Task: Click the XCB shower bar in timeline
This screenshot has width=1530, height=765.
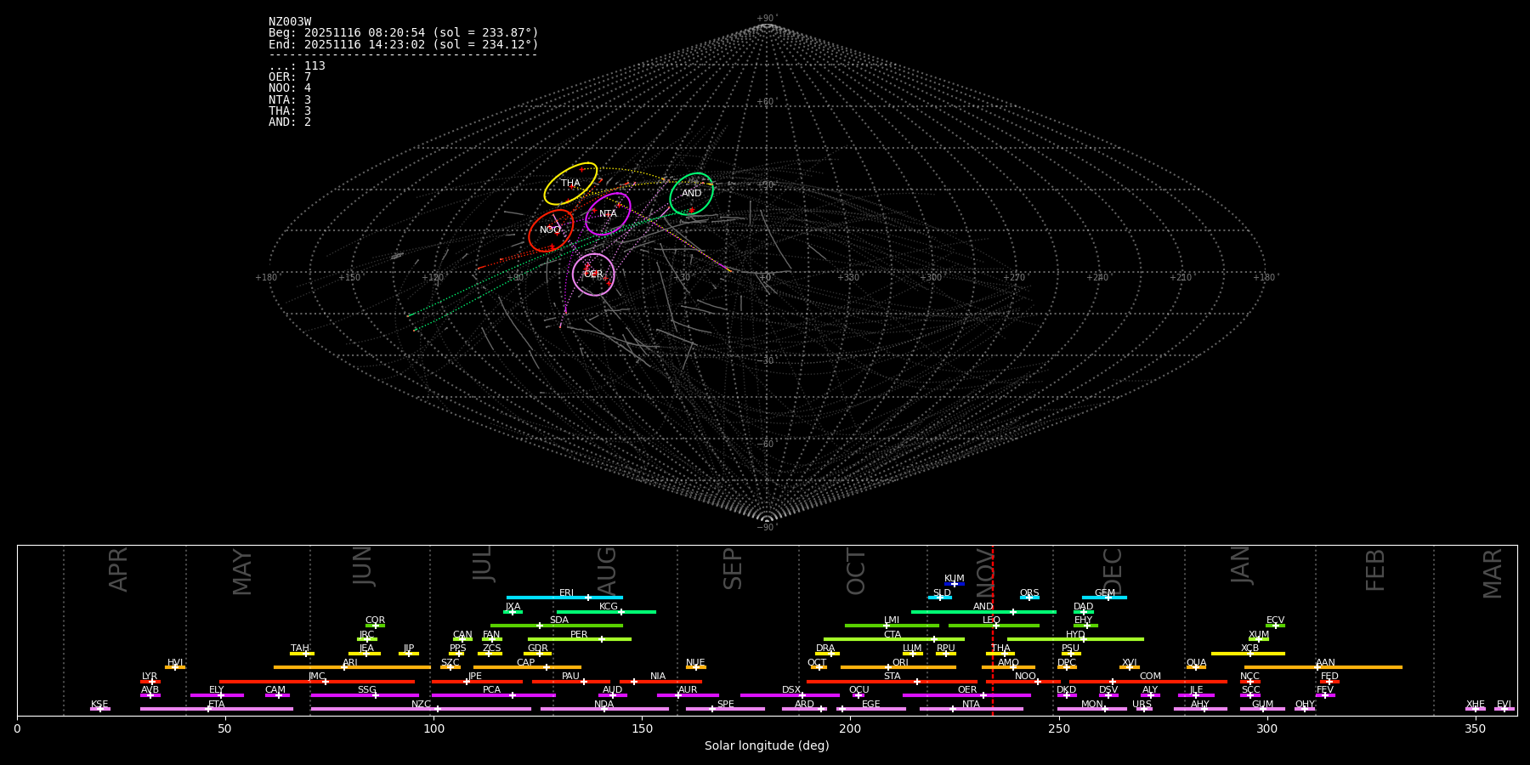Action: point(1248,654)
